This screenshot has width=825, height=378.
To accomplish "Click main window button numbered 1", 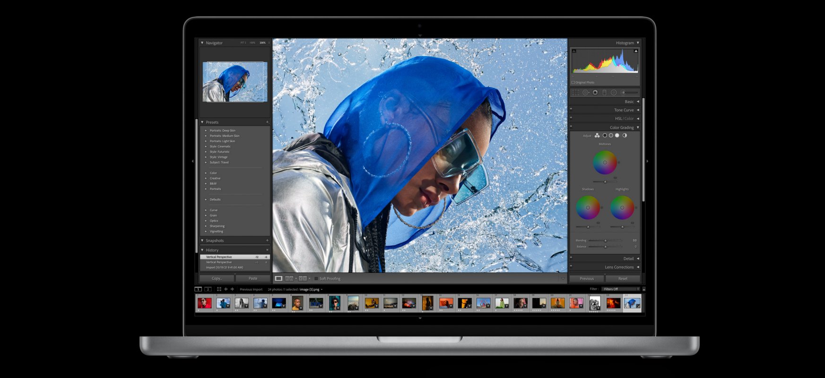I will [x=198, y=289].
